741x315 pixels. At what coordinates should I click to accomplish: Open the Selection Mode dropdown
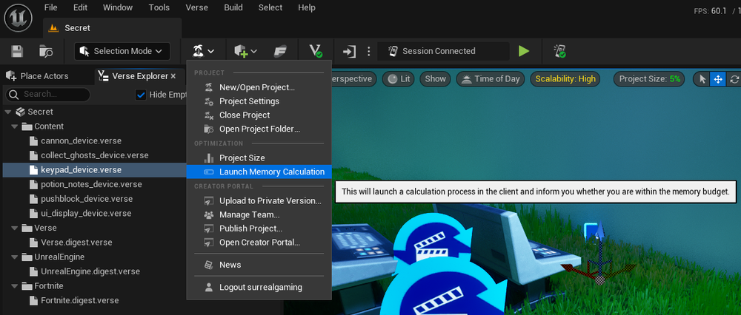122,51
